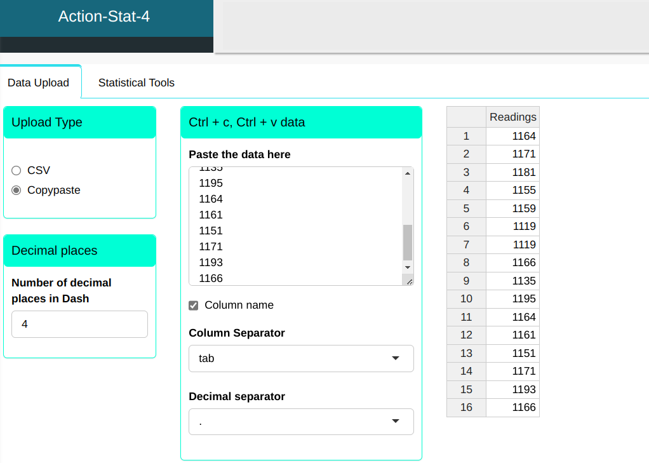Select the Copypaste radio option
The height and width of the screenshot is (463, 649).
(x=17, y=190)
